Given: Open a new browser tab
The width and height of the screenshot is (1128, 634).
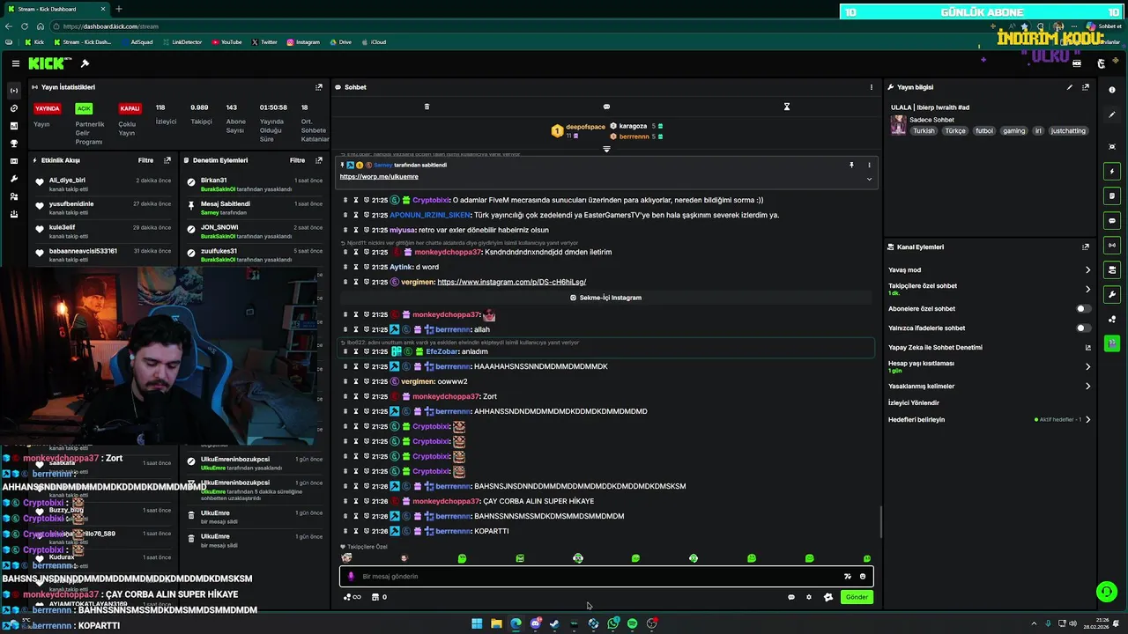Looking at the screenshot, I should click(x=119, y=9).
